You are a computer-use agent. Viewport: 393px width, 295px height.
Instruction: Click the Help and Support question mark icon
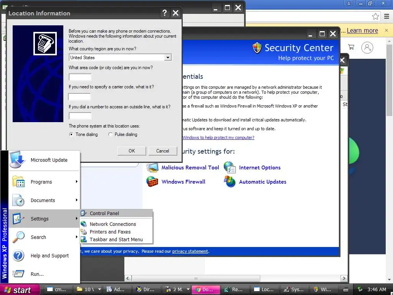click(18, 255)
